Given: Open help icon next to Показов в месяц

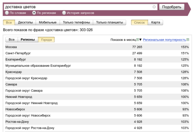Looking at the screenshot, I should click(137, 40).
